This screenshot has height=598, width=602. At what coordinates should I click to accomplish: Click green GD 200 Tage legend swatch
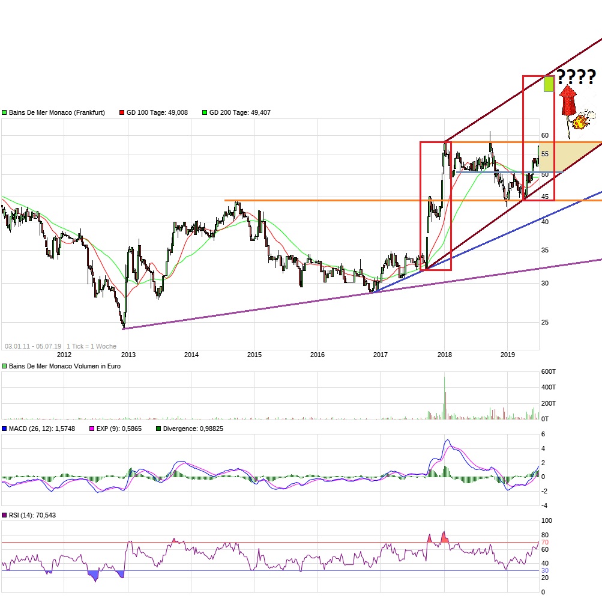click(205, 112)
